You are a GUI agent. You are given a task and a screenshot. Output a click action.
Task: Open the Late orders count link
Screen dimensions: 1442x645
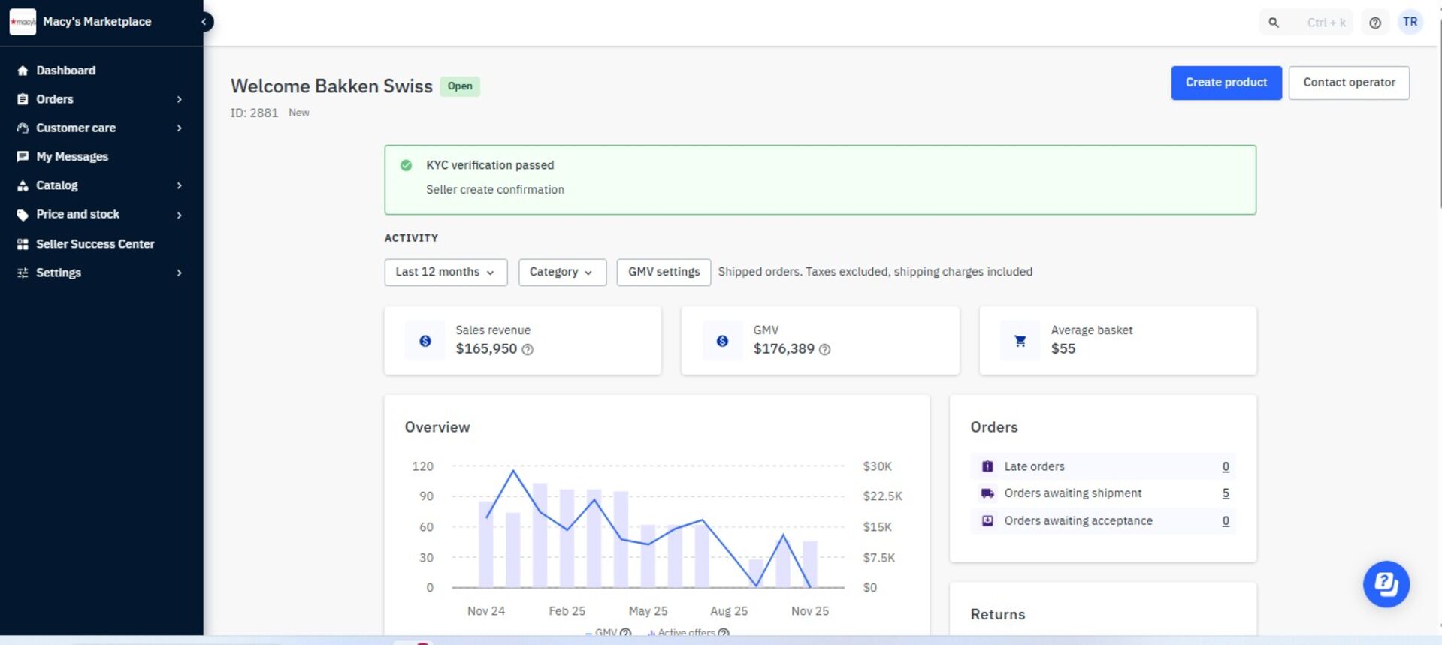click(1226, 466)
